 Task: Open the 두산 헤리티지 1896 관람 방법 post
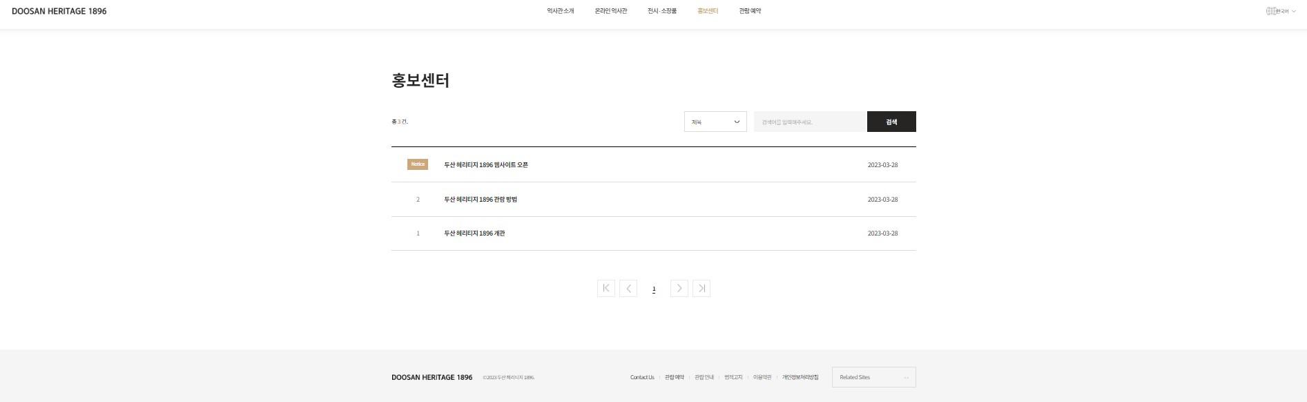[x=481, y=200]
